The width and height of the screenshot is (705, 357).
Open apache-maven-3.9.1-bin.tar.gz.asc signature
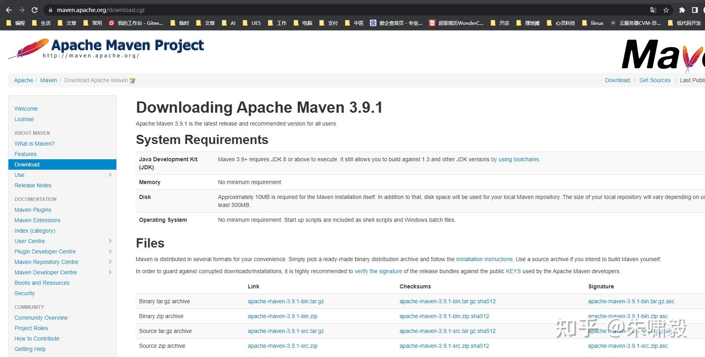631,301
